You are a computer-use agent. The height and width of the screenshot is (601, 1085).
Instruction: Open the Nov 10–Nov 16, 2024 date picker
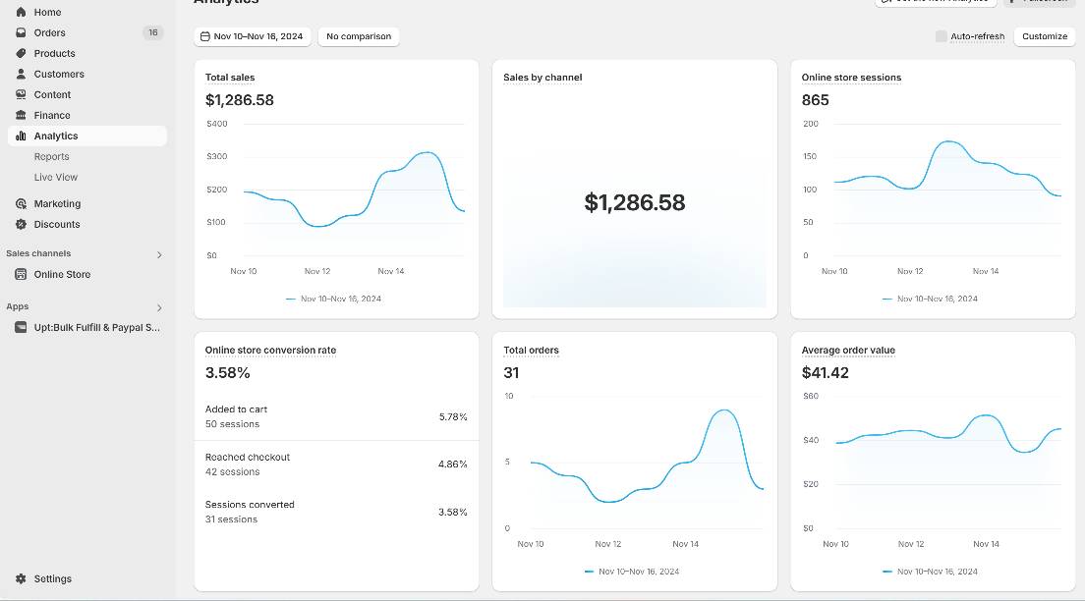[253, 36]
